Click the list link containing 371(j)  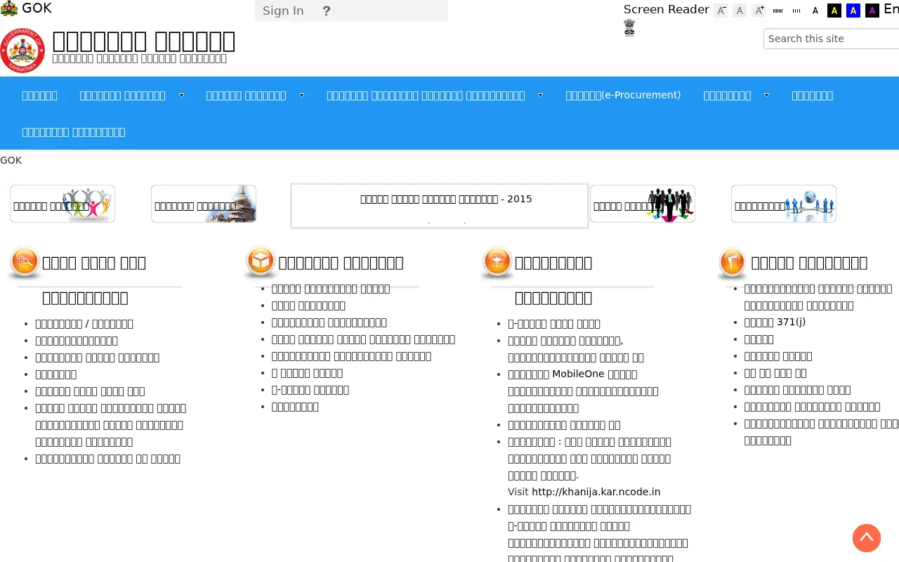click(775, 322)
